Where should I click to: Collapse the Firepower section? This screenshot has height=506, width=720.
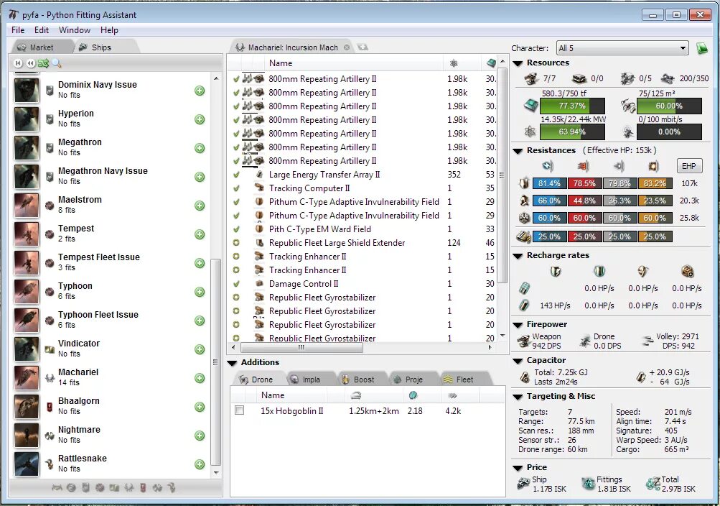tap(518, 324)
